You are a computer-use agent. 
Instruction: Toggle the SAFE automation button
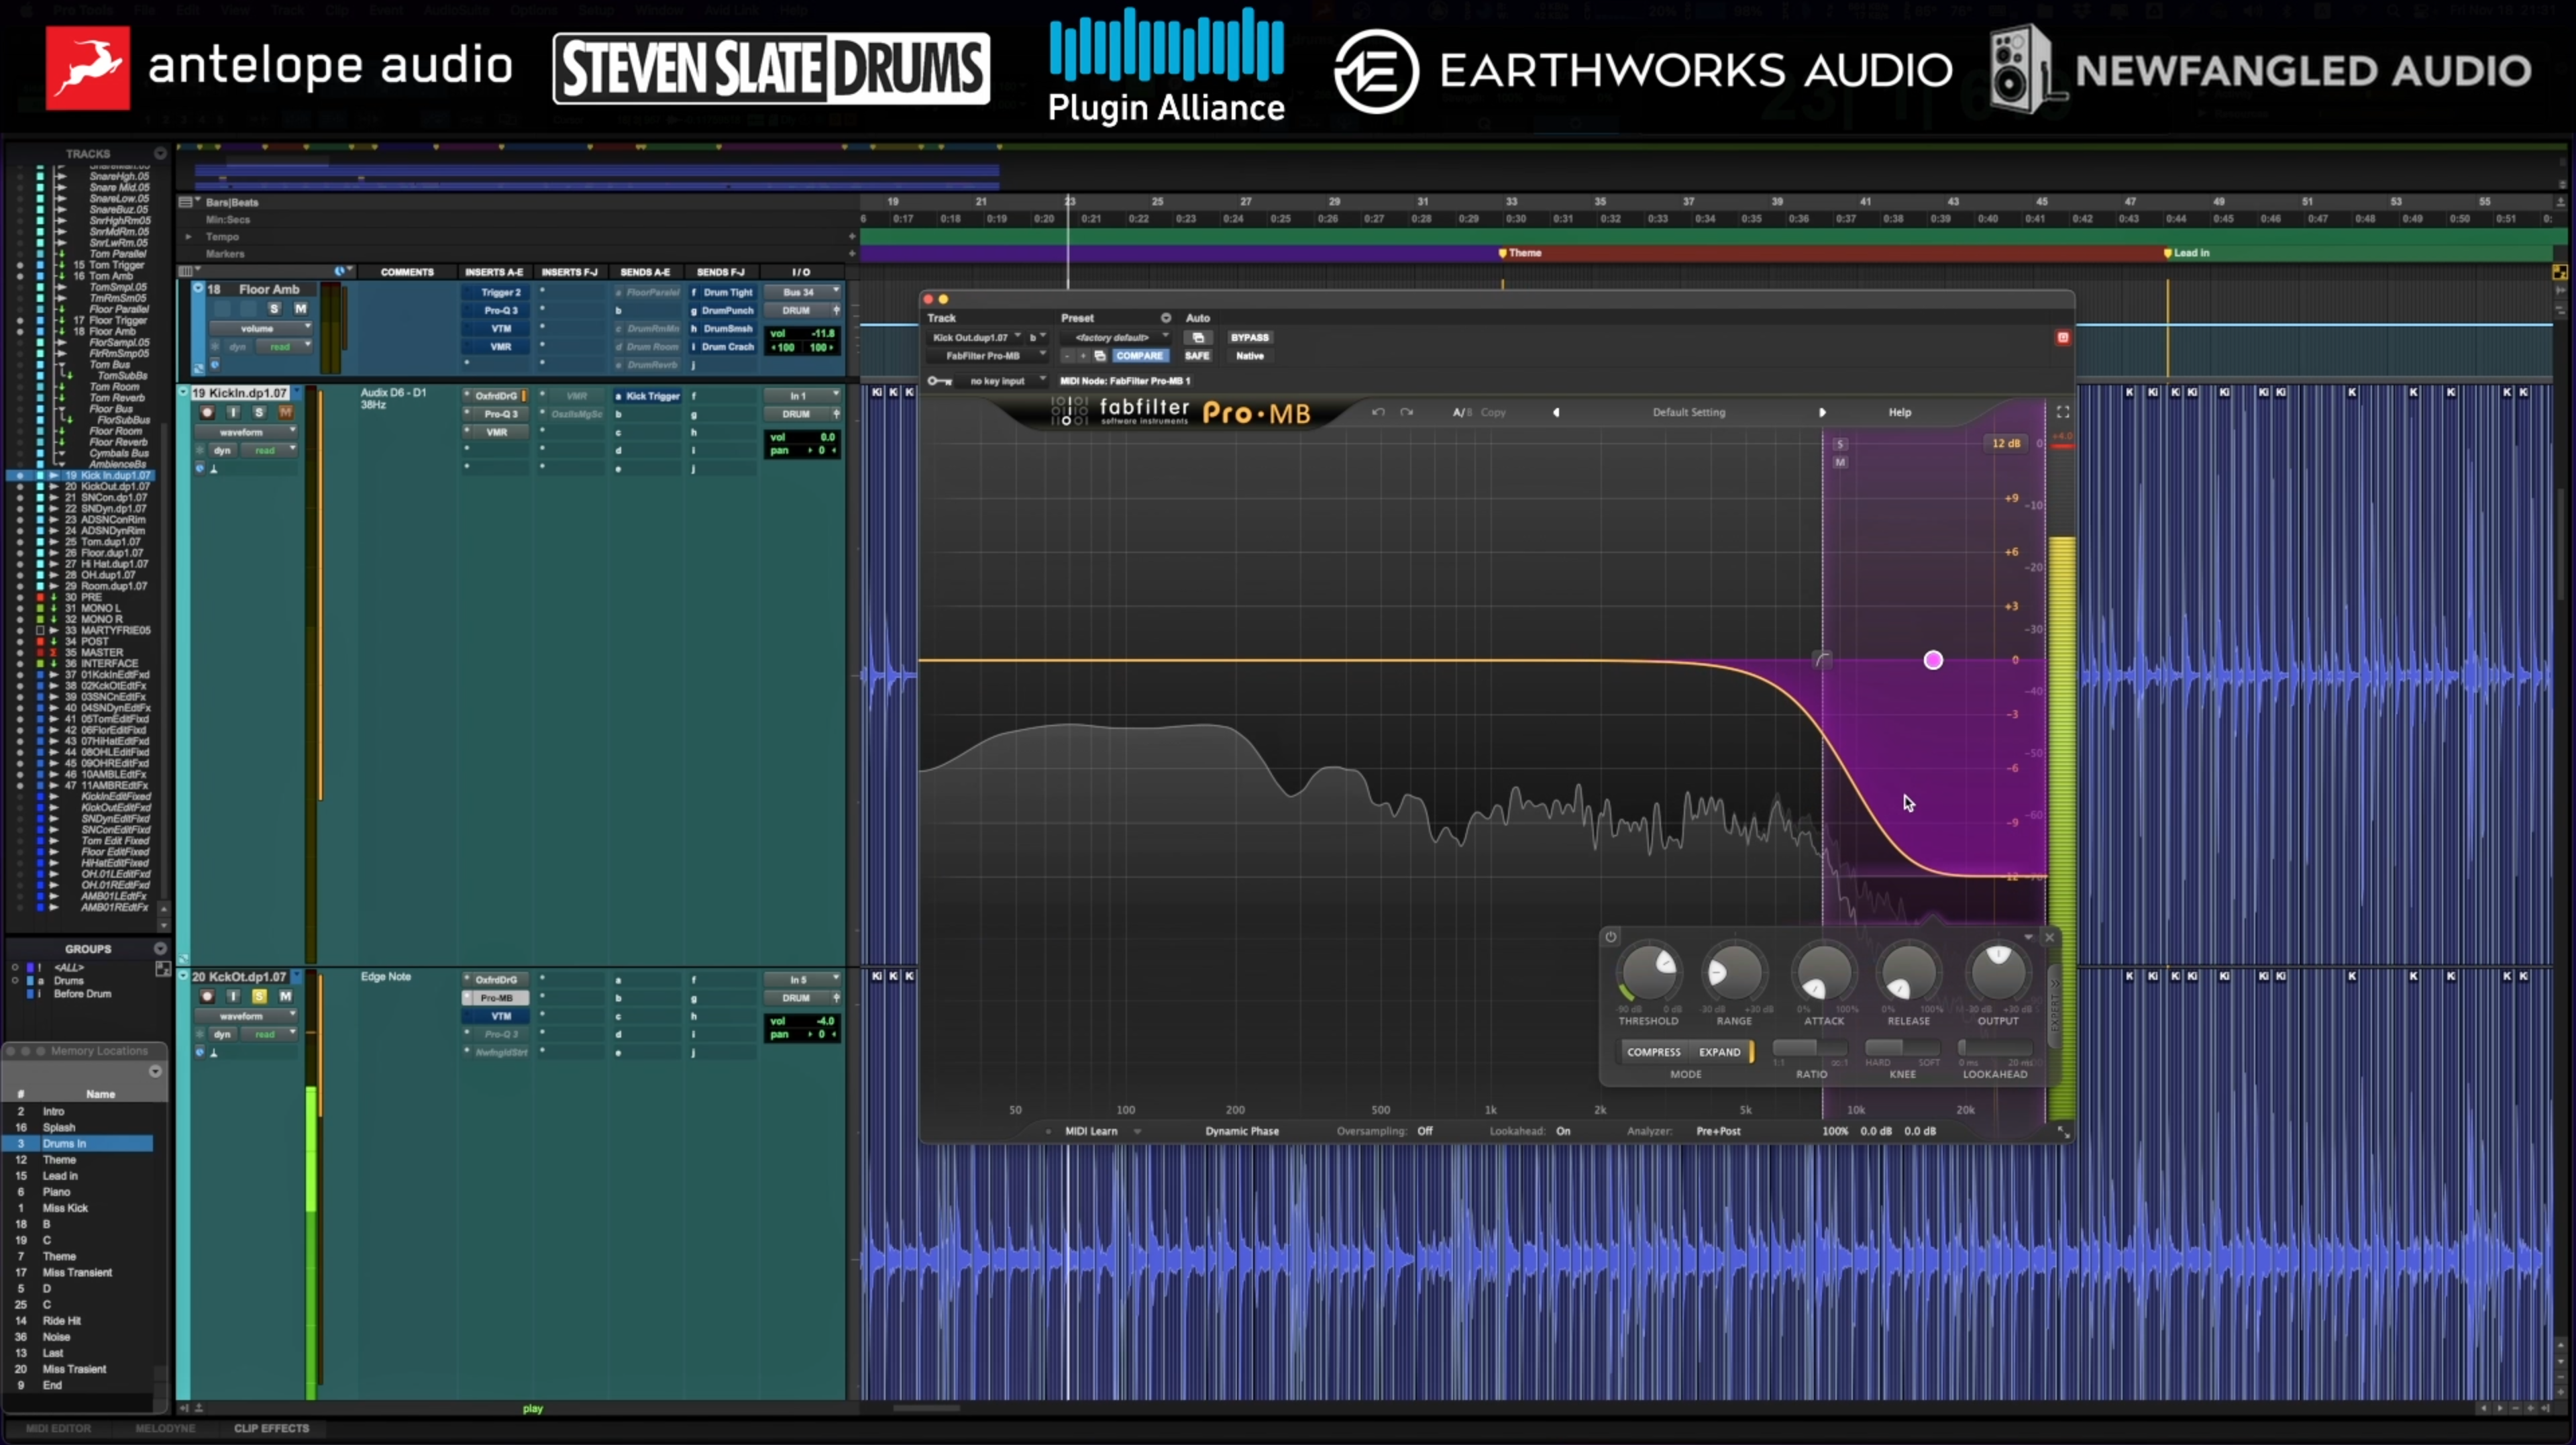(x=1197, y=356)
